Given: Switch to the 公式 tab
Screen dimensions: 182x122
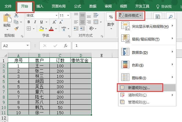Looking at the screenshot, I should point(78,6).
